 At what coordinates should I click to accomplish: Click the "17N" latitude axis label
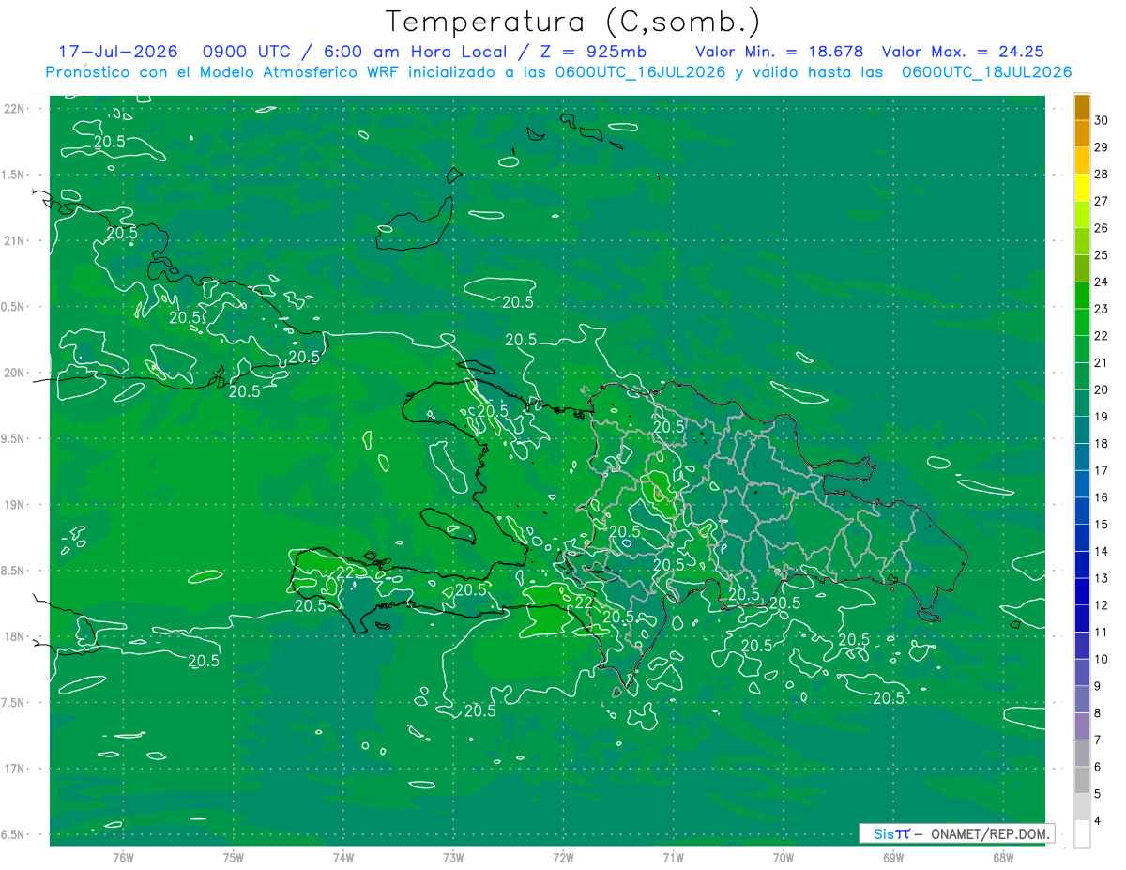pyautogui.click(x=15, y=769)
